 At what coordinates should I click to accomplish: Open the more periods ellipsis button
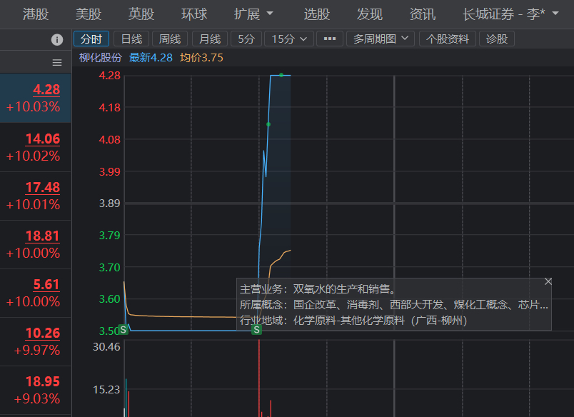point(330,39)
